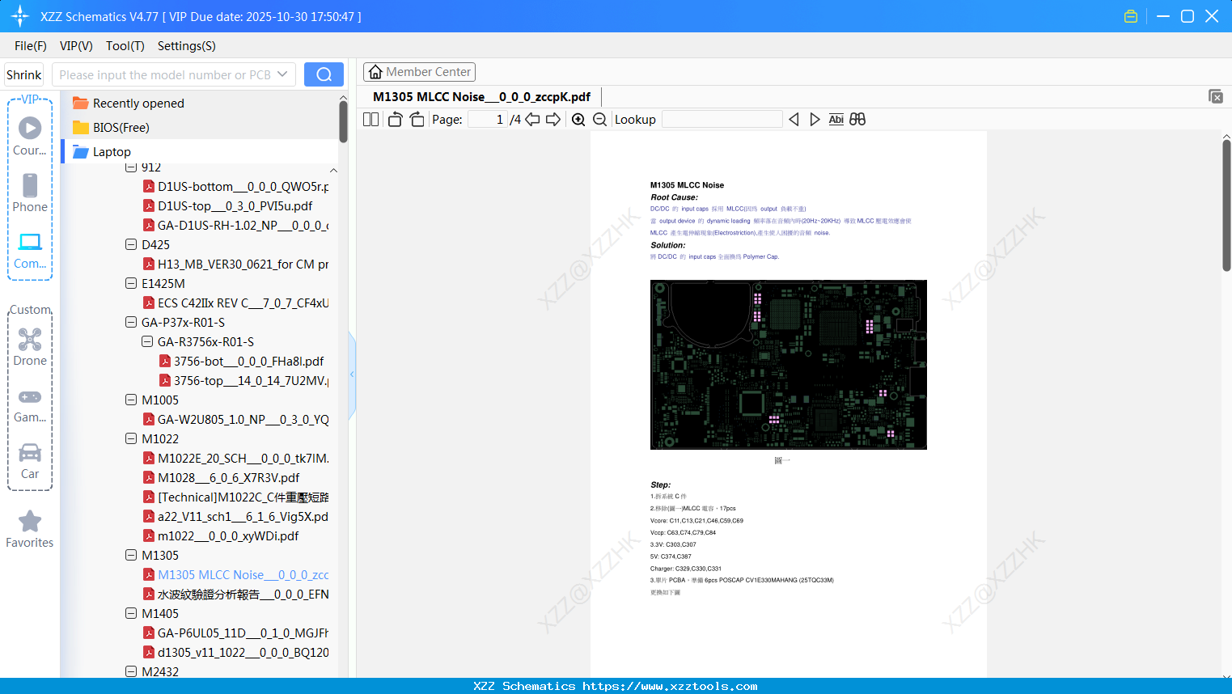1232x694 pixels.
Task: Zoom out of the PDF
Action: point(600,119)
